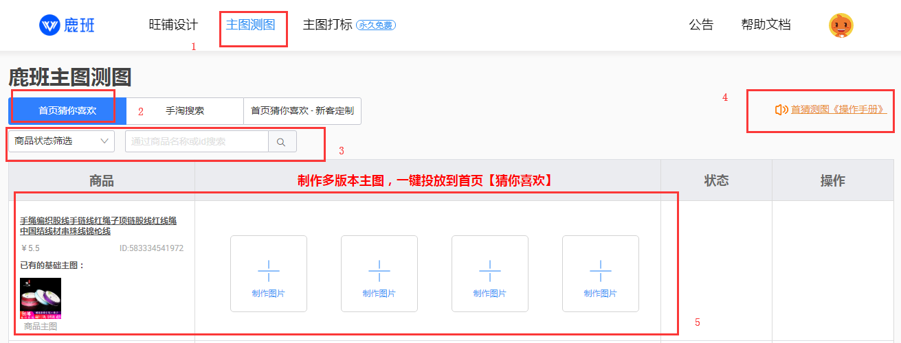Open the 首猜测图《操作手册》 link
This screenshot has height=343, width=901.
[838, 110]
